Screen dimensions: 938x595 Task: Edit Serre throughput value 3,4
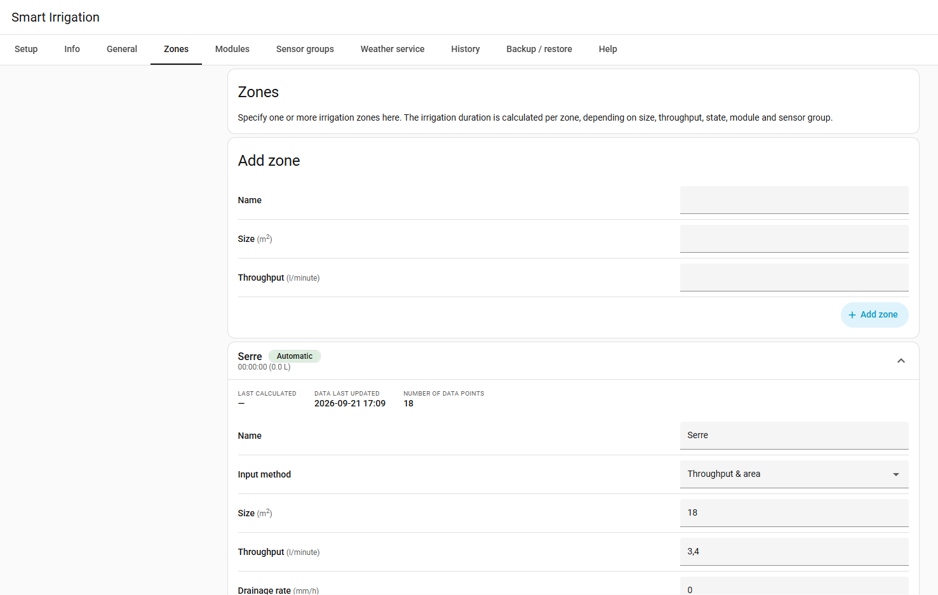(x=794, y=552)
